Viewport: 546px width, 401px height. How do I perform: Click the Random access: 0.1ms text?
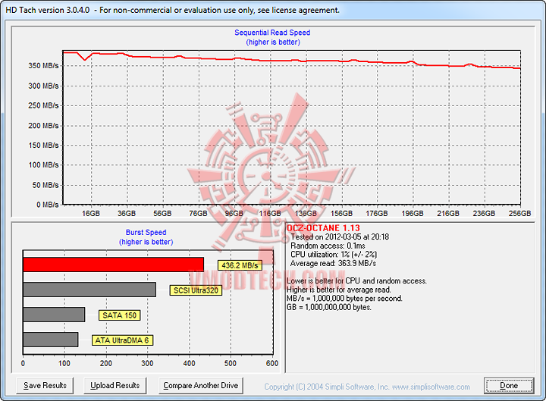coord(328,246)
